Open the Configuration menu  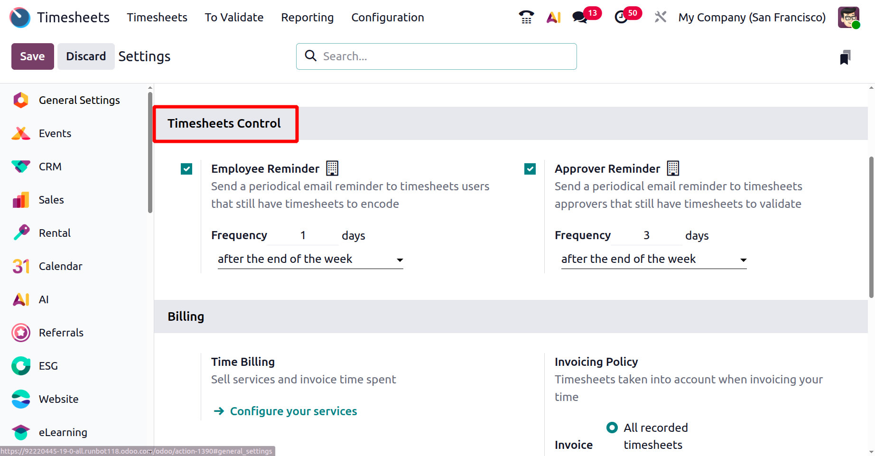point(388,18)
